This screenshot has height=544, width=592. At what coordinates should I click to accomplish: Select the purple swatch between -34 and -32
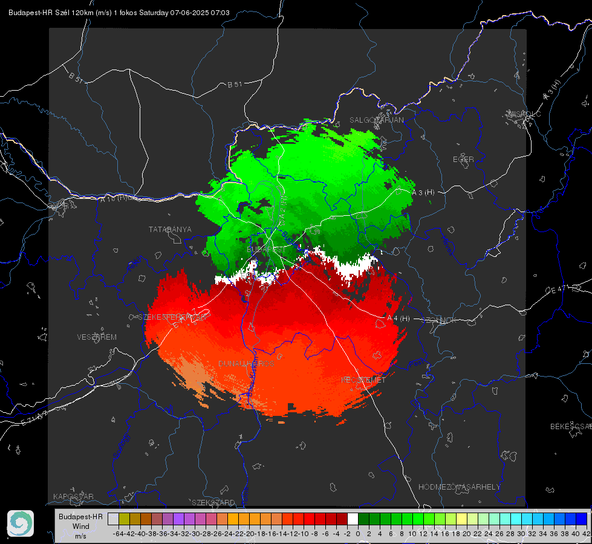click(178, 519)
